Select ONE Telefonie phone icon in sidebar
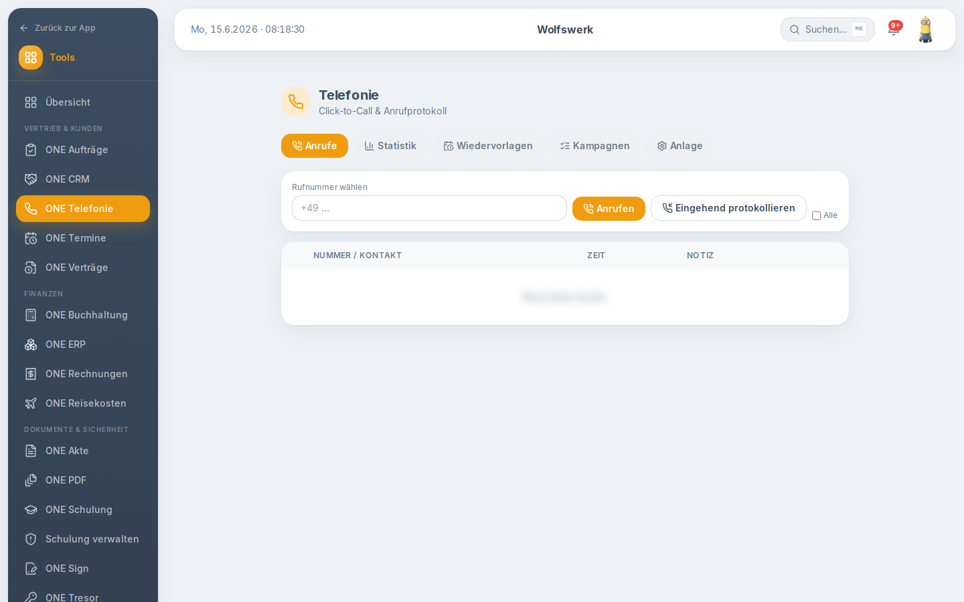964x602 pixels. [31, 209]
